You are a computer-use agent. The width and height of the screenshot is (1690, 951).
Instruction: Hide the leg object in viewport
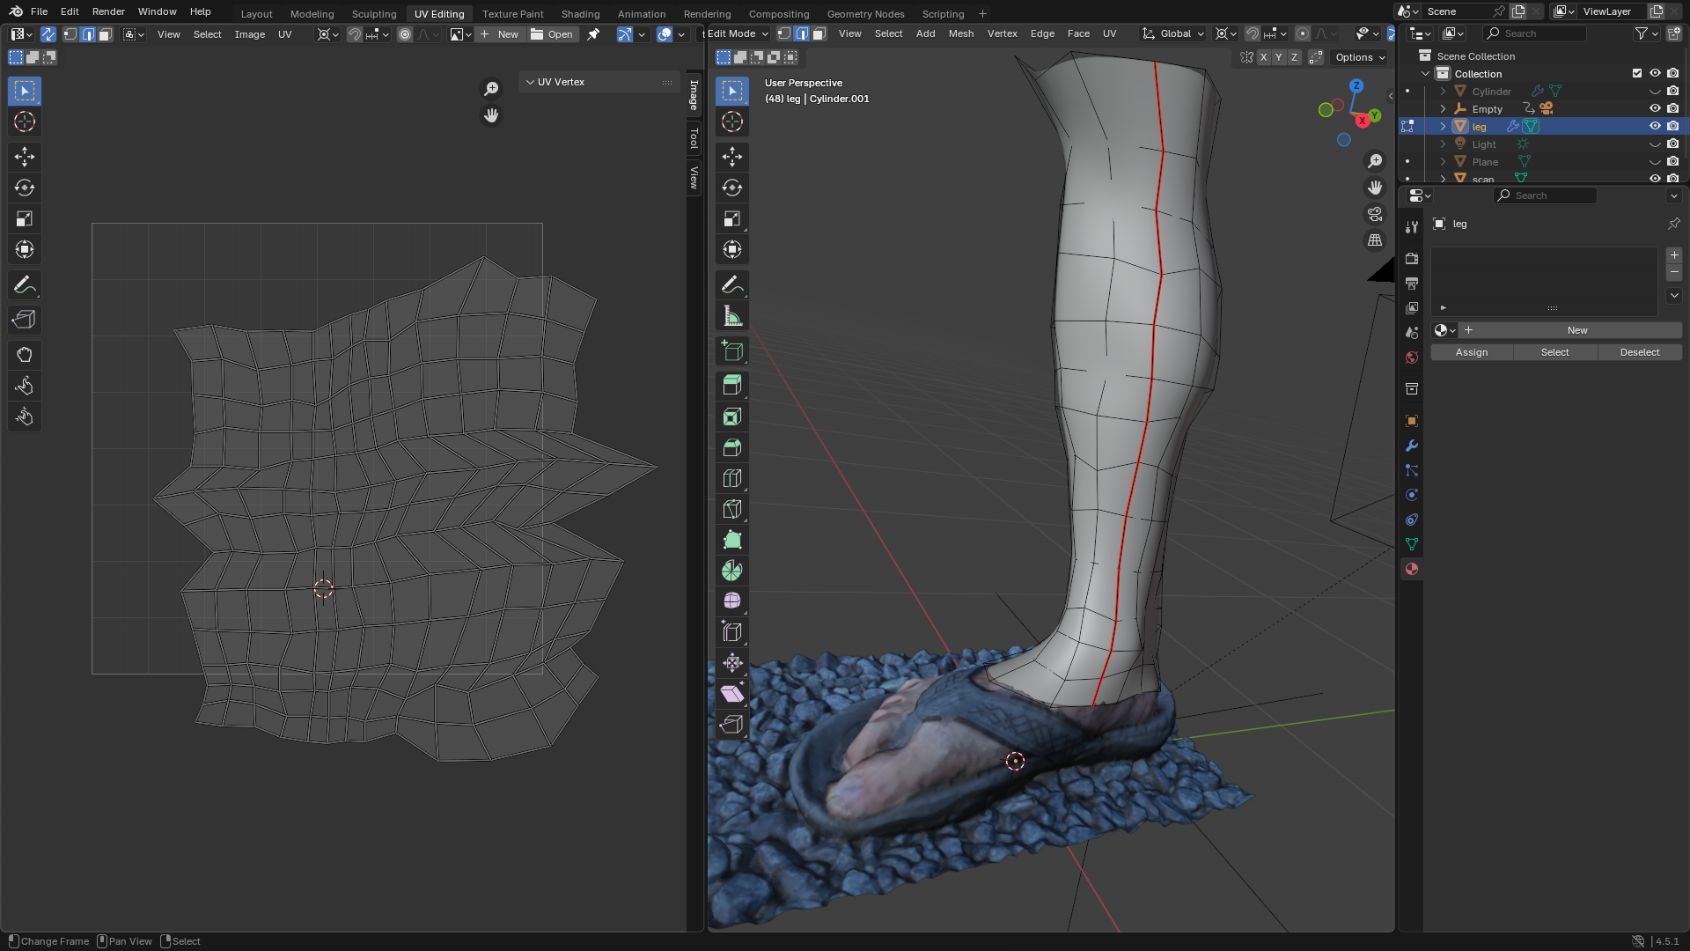tap(1655, 126)
